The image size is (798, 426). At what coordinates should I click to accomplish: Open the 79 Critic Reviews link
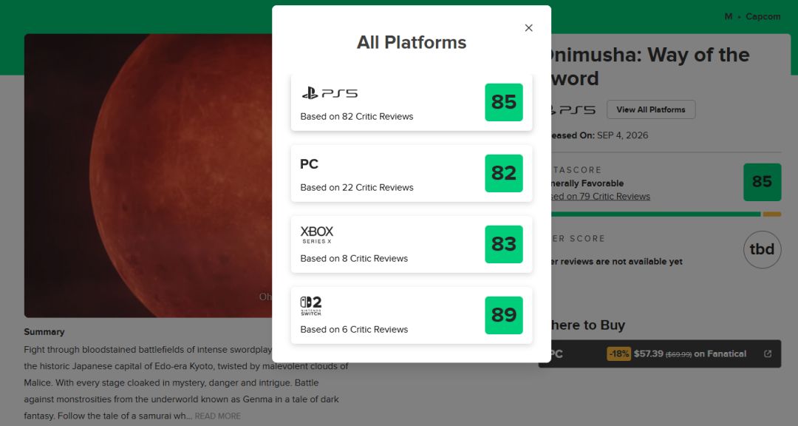click(x=599, y=197)
